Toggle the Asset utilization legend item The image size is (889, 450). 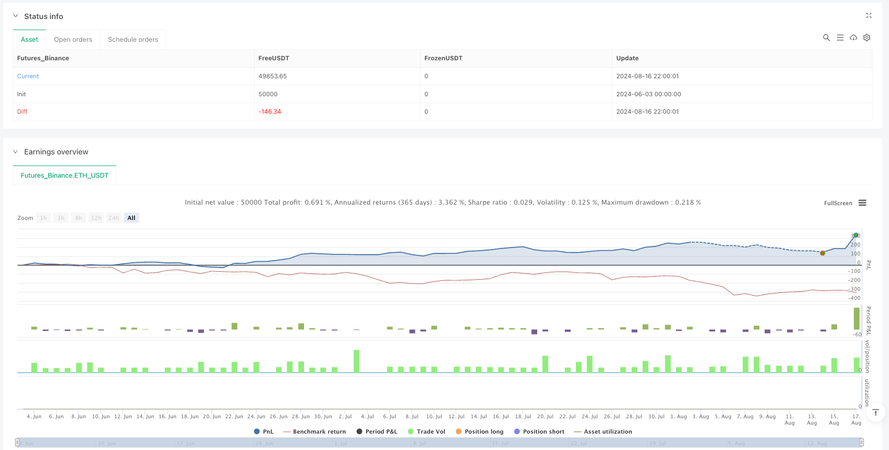coord(603,431)
